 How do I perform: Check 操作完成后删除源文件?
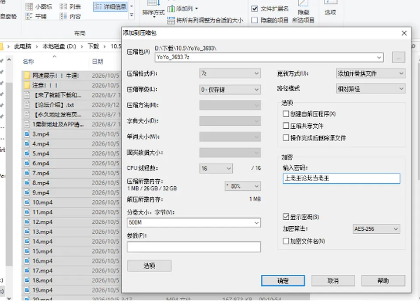(x=286, y=138)
